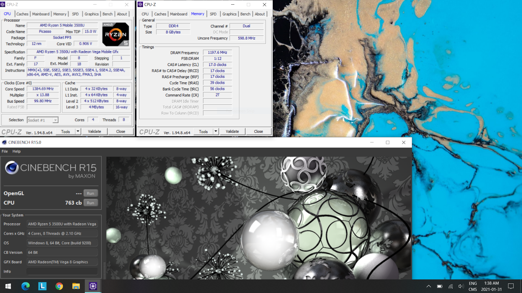Maximize the Cinebench R15.0 window
This screenshot has height=293, width=522.
point(388,142)
